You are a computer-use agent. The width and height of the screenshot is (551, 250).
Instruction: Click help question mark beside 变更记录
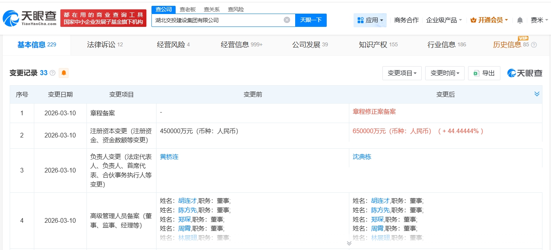click(53, 73)
